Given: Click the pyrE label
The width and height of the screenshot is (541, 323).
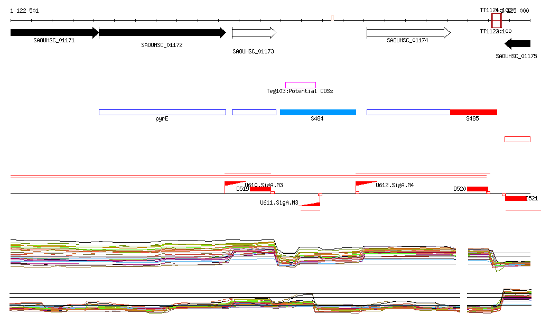Looking at the screenshot, I should (162, 119).
